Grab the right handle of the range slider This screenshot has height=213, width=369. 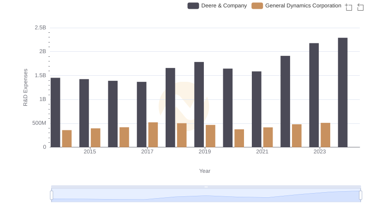361,195
